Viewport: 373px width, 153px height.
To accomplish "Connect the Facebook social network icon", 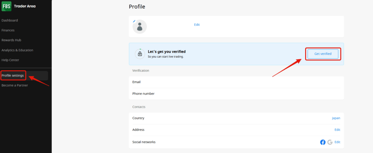I will tap(322, 142).
